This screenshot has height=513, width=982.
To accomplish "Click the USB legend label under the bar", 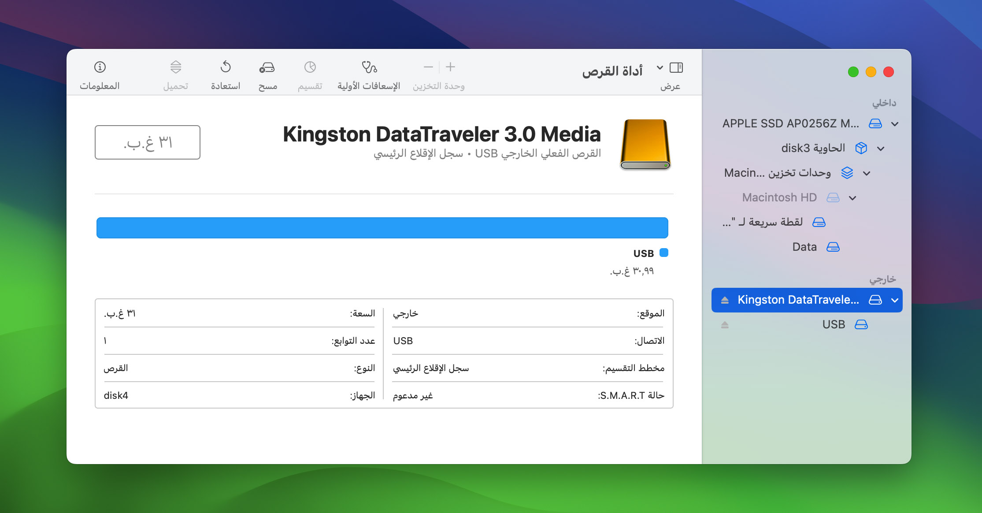I will coord(644,253).
